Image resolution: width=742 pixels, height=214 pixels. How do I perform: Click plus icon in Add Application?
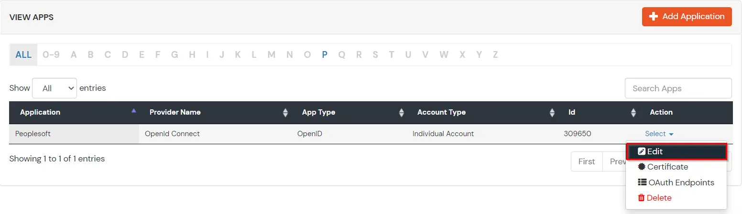pyautogui.click(x=654, y=17)
